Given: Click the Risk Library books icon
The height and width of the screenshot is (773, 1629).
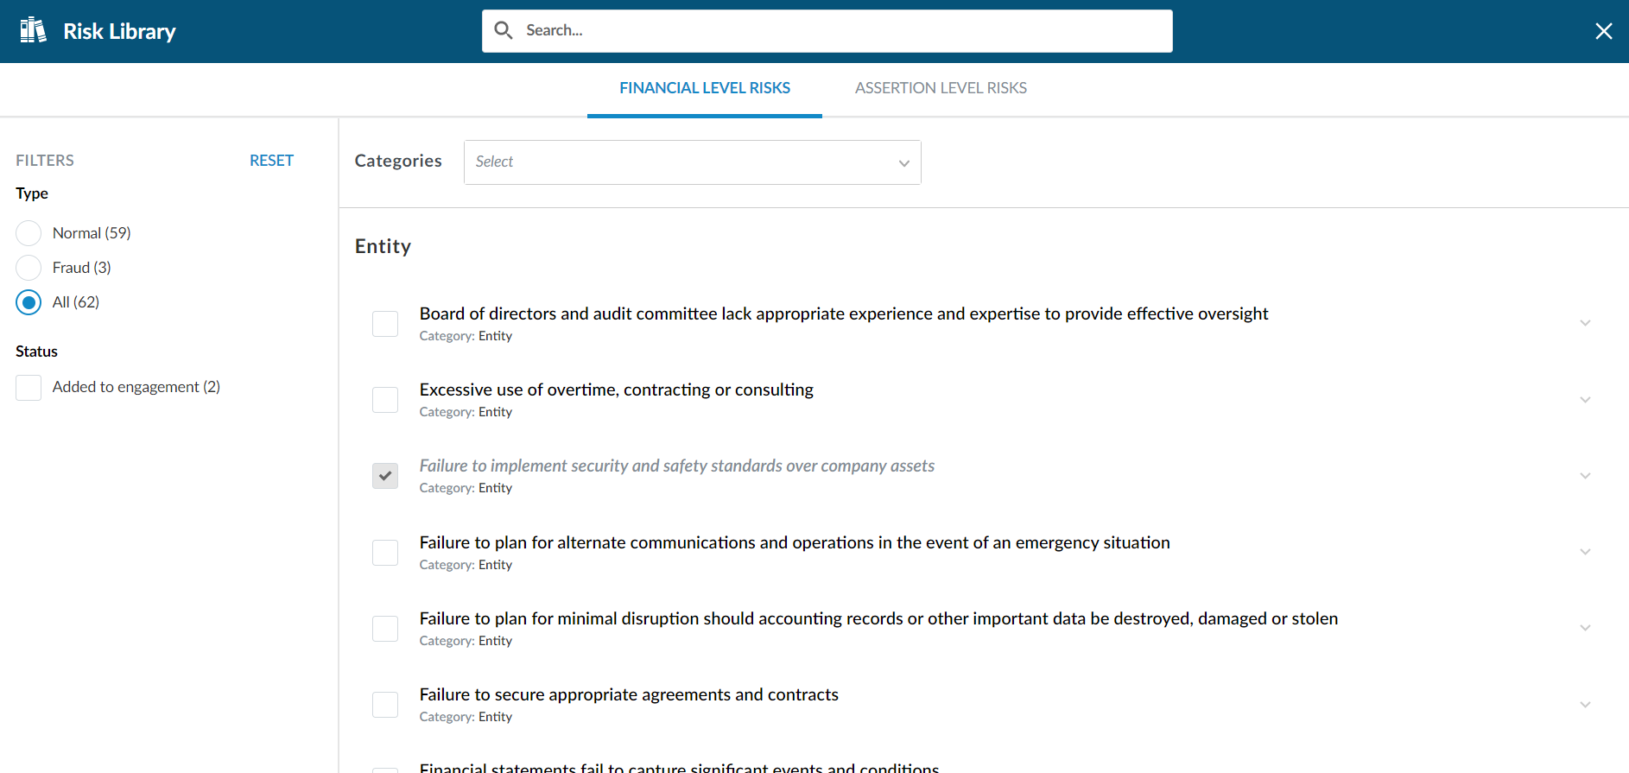Looking at the screenshot, I should (33, 31).
